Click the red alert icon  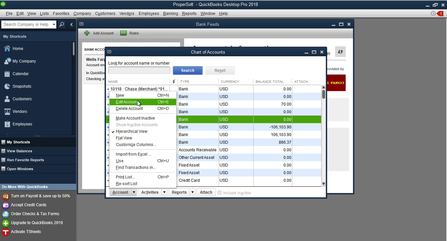click(x=440, y=14)
